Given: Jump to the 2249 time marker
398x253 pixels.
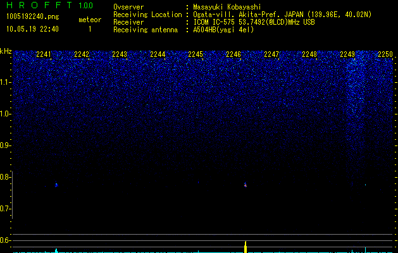Looking at the screenshot, I should tap(347, 54).
